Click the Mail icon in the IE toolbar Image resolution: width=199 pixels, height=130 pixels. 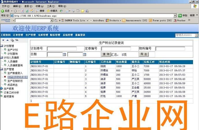[67, 11]
